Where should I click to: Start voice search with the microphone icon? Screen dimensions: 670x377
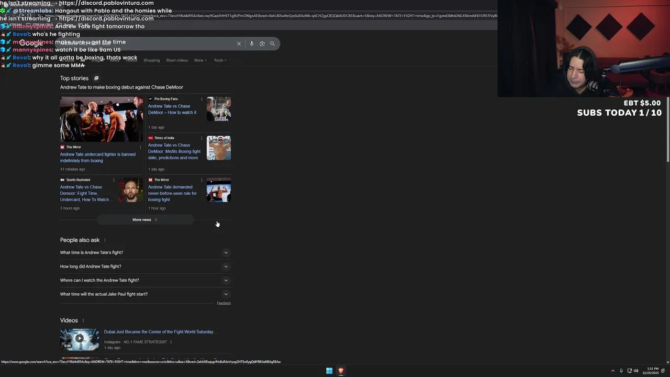[252, 43]
